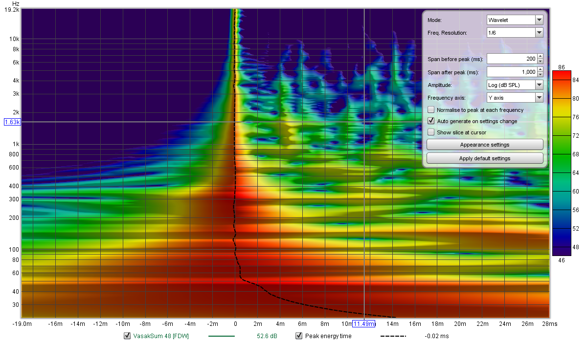
Task: Enable Normalise to peak at each frequency
Action: (x=431, y=110)
